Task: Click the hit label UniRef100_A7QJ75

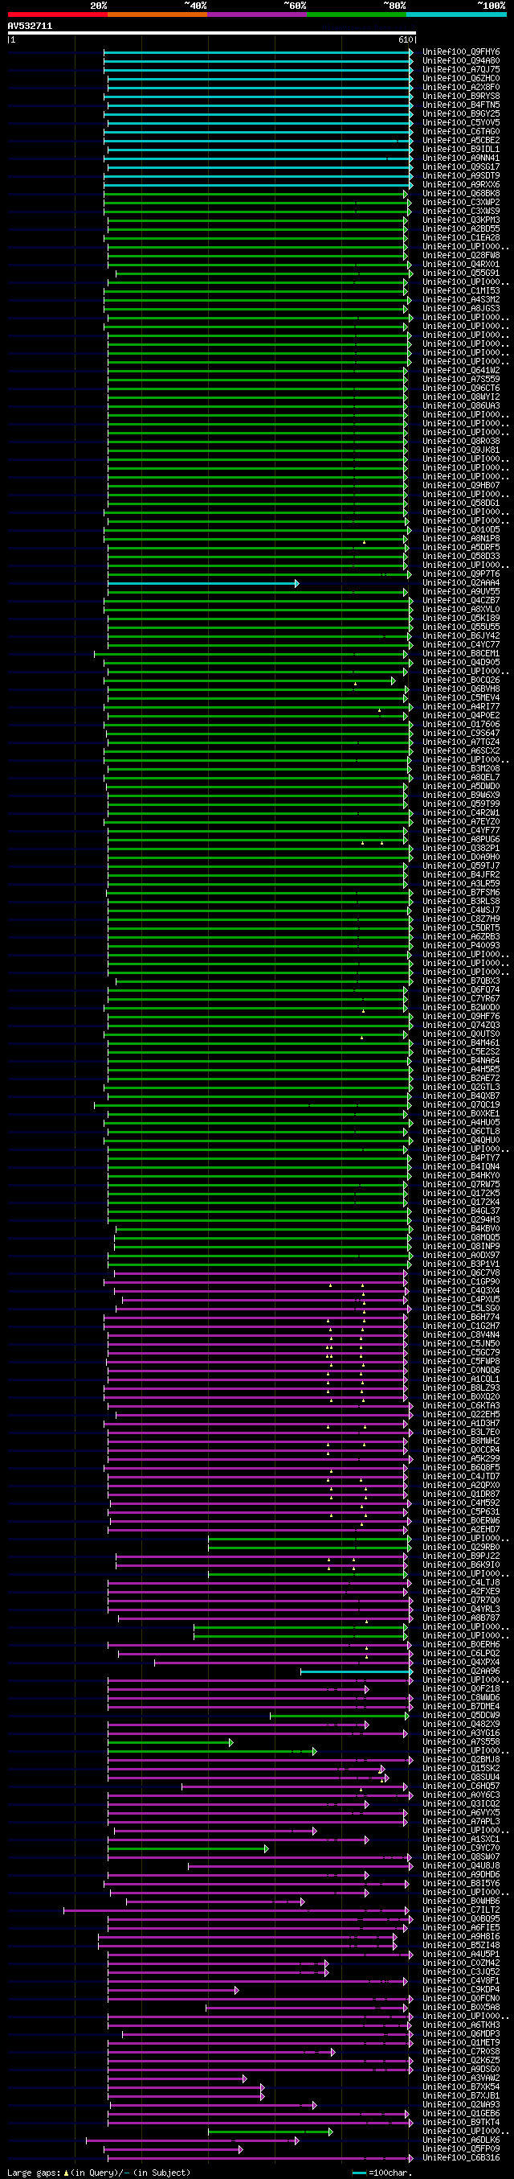Action: click(461, 70)
